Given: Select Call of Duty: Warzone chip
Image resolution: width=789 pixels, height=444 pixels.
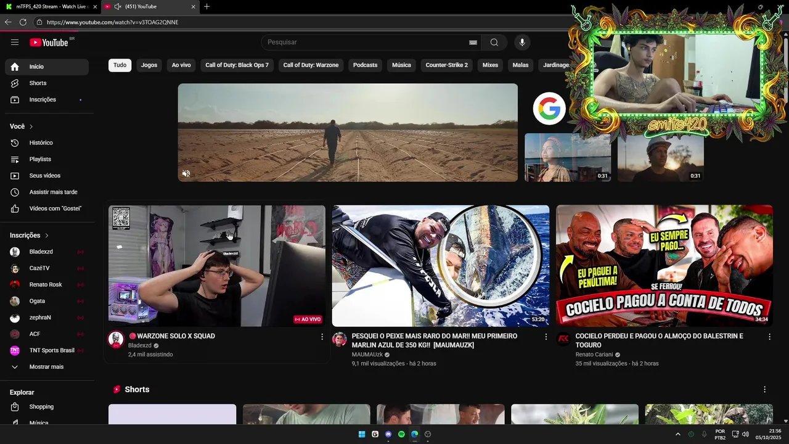Looking at the screenshot, I should (311, 65).
